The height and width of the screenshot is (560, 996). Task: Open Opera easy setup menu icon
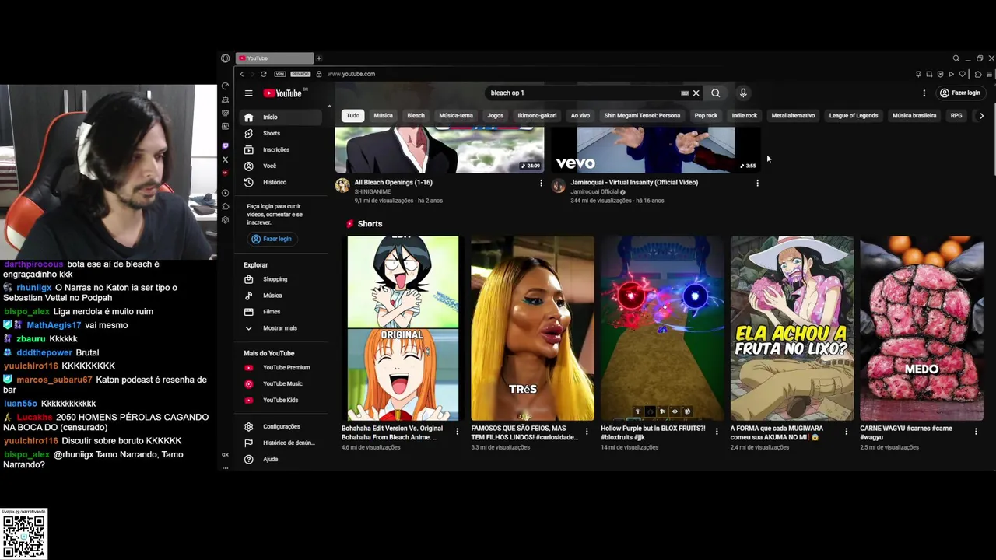988,74
